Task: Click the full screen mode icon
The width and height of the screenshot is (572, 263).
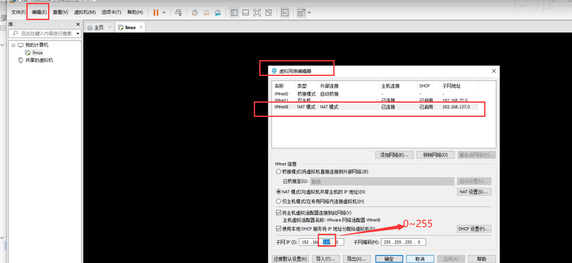Action: pos(257,13)
